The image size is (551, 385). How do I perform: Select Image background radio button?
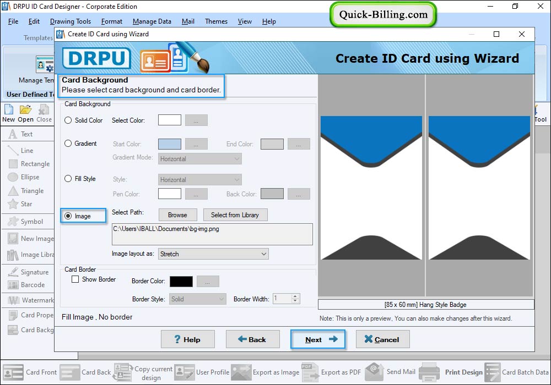click(x=68, y=216)
